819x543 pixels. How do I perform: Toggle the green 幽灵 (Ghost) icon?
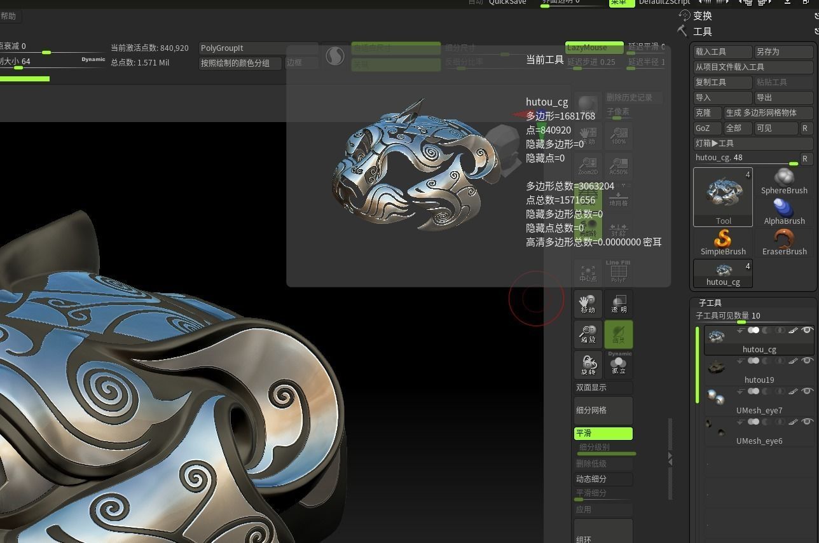point(619,334)
